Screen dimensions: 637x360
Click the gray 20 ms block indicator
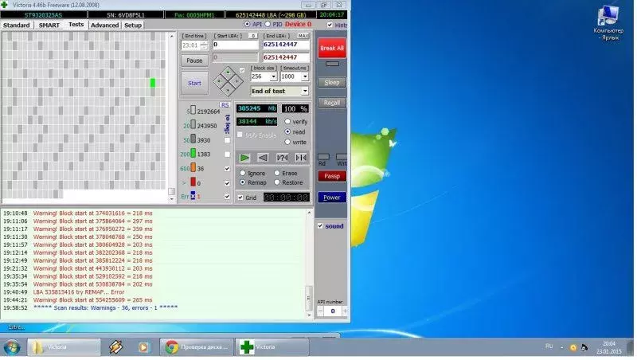click(x=193, y=125)
